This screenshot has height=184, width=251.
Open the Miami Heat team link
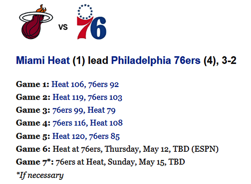click(43, 61)
